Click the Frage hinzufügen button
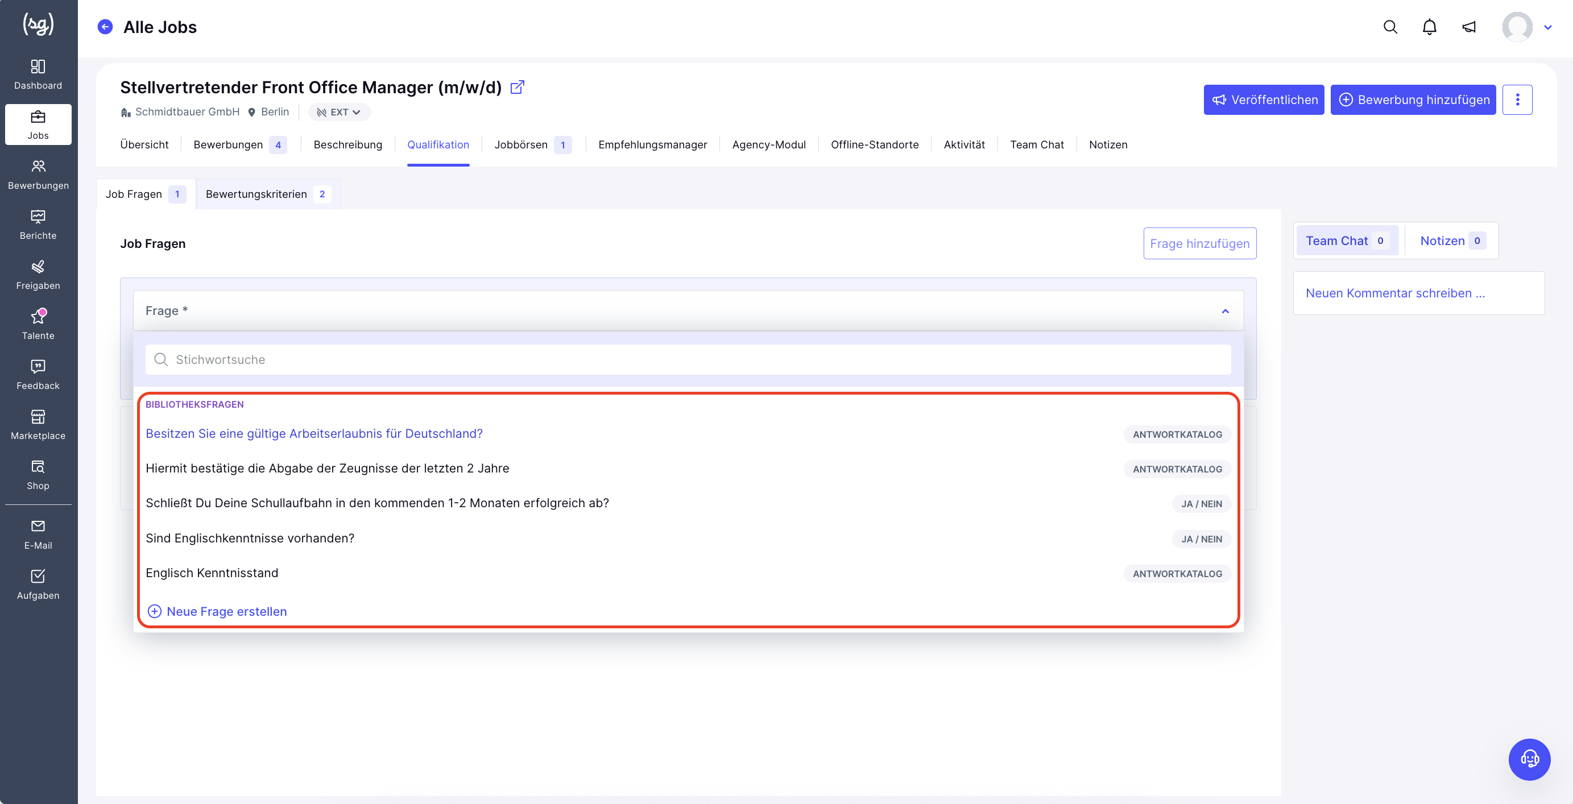Viewport: 1573px width, 804px height. tap(1199, 243)
